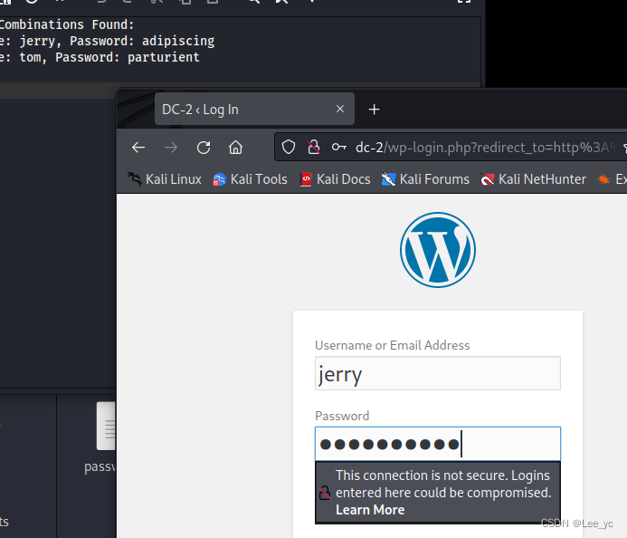
Task: Open the Kali Docs bookmark
Action: tap(336, 179)
